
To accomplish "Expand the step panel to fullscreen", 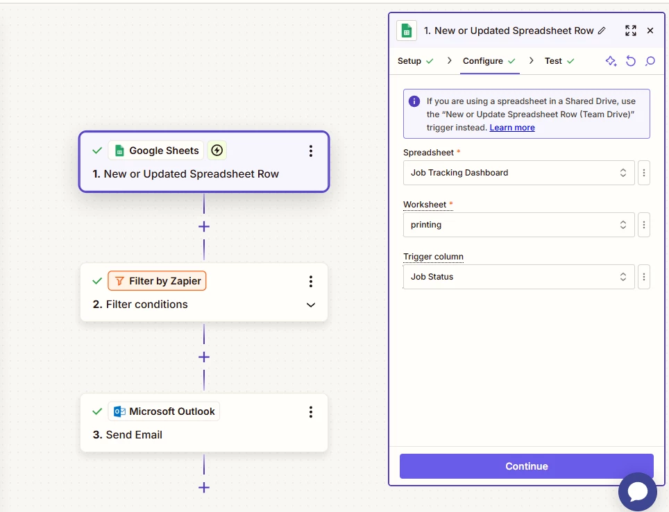I will pos(631,31).
